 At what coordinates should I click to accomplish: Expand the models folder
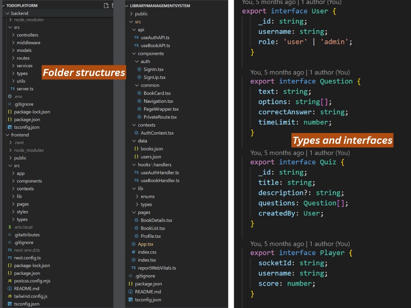(x=13, y=50)
